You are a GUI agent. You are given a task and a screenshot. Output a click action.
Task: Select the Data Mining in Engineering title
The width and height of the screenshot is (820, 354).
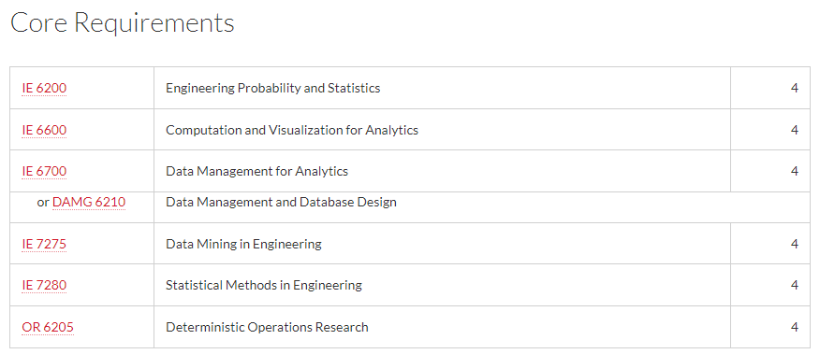(x=243, y=244)
